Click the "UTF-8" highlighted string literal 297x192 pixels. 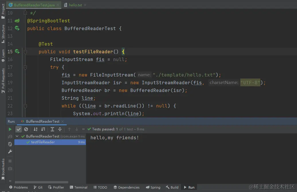(x=250, y=83)
